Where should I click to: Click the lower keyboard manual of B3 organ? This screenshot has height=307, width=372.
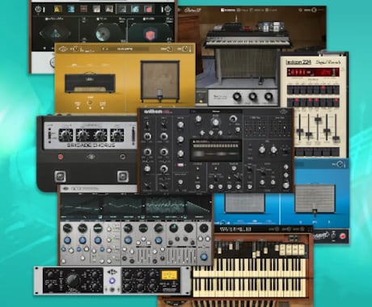pos(250,287)
